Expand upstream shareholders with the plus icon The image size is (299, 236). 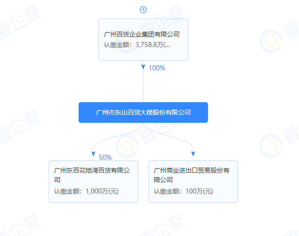click(x=143, y=10)
